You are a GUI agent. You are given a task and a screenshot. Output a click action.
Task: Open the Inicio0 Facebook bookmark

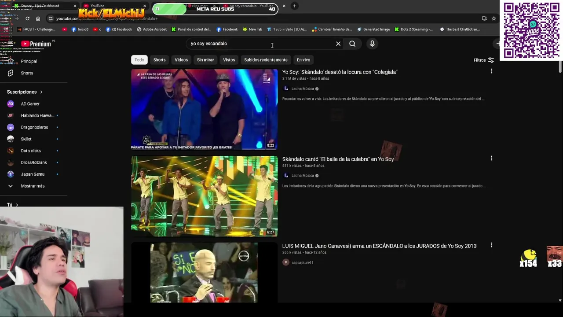point(80,29)
